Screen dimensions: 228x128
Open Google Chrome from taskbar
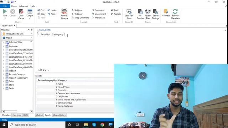[102, 125]
